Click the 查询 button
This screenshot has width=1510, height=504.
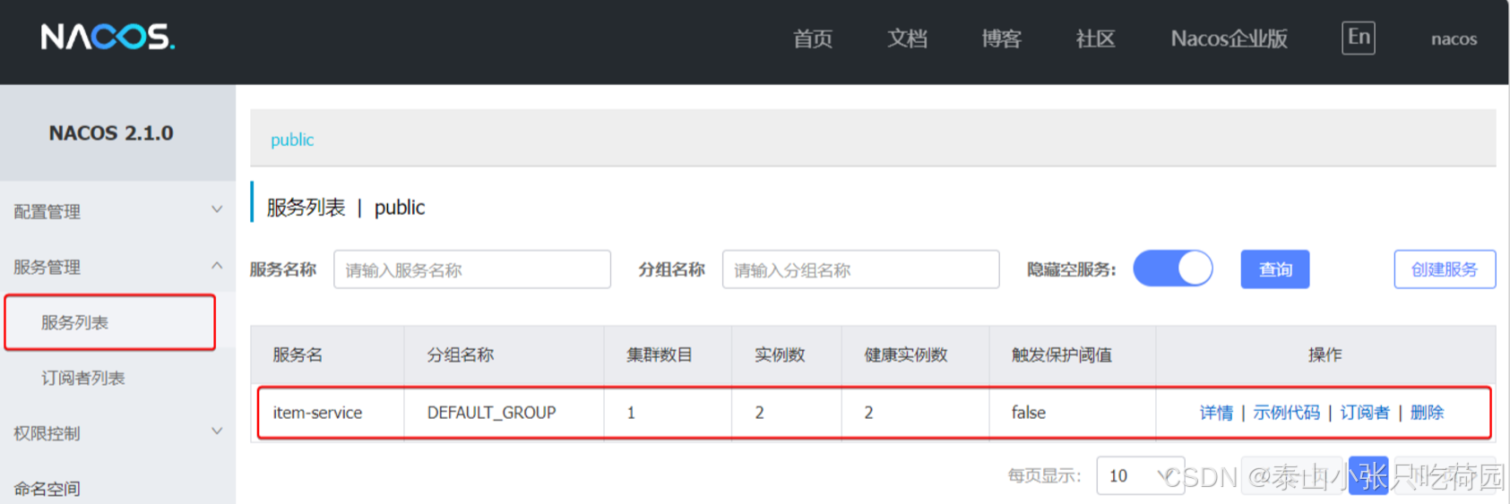pos(1275,269)
